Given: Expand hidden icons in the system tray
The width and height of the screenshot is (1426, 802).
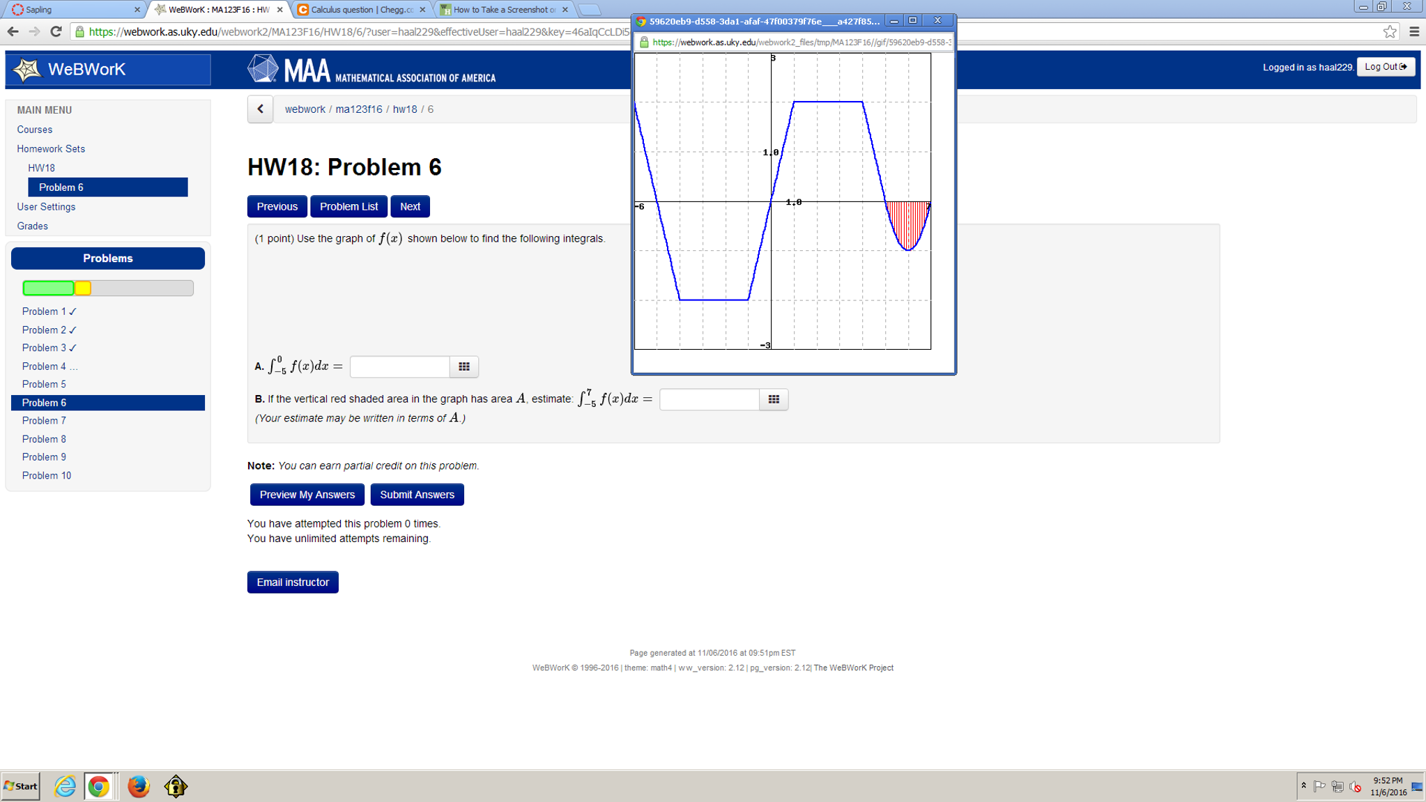Looking at the screenshot, I should (x=1303, y=786).
